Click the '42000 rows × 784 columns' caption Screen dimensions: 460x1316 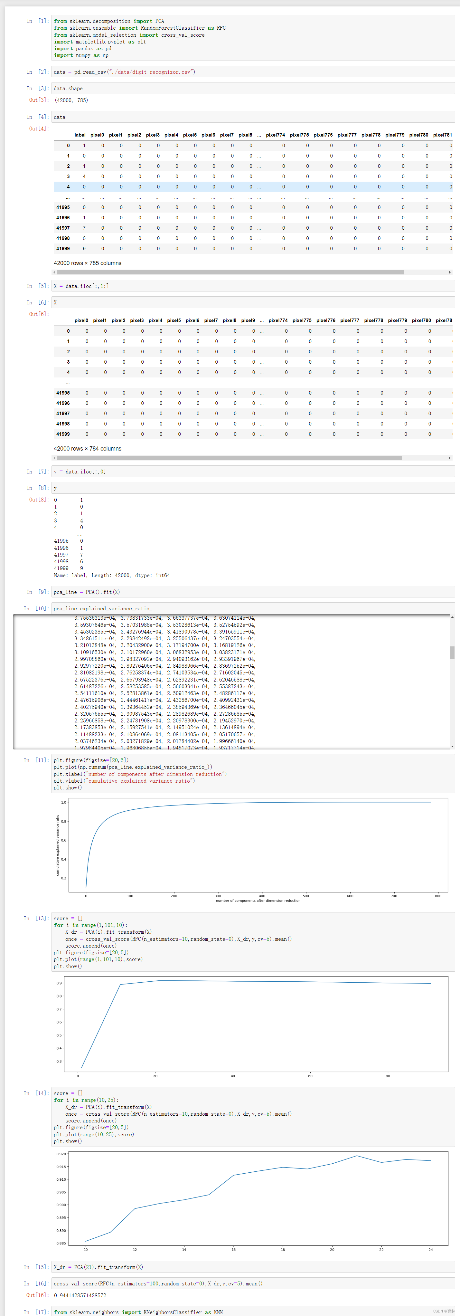click(x=88, y=449)
